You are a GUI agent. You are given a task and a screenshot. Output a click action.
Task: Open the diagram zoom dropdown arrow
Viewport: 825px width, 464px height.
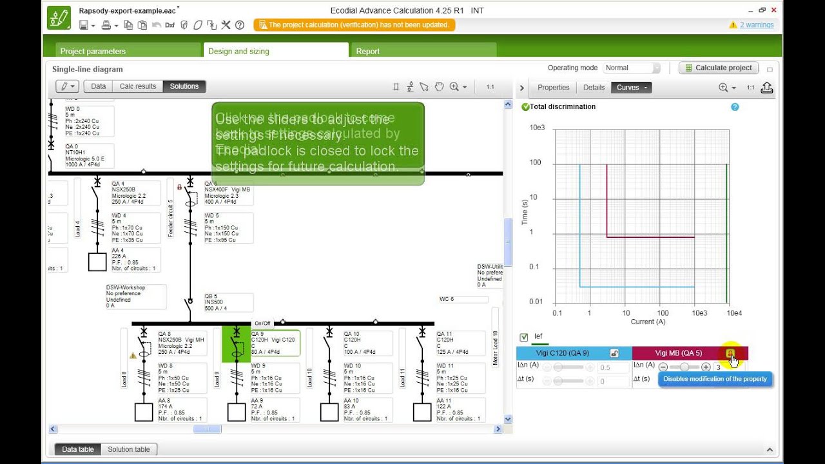click(465, 88)
